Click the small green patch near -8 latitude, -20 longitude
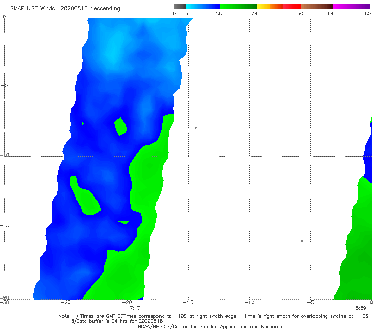Viewport: 376px width, 330px height. click(120, 126)
